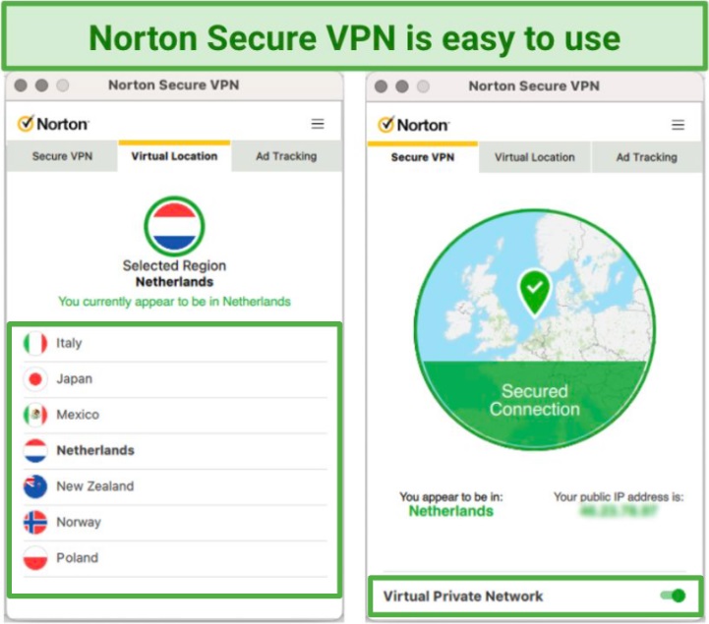Viewport: 709px width, 624px height.
Task: Select Netherlands in the region list
Action: pyautogui.click(x=175, y=450)
